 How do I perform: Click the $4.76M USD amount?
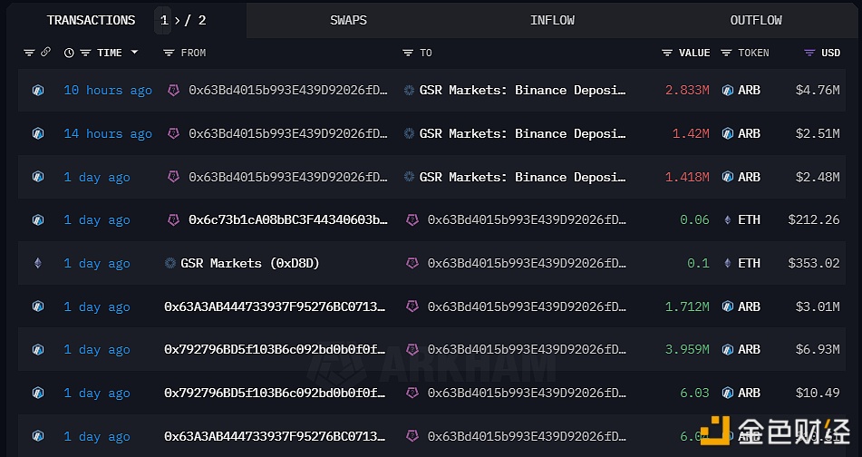tap(818, 90)
